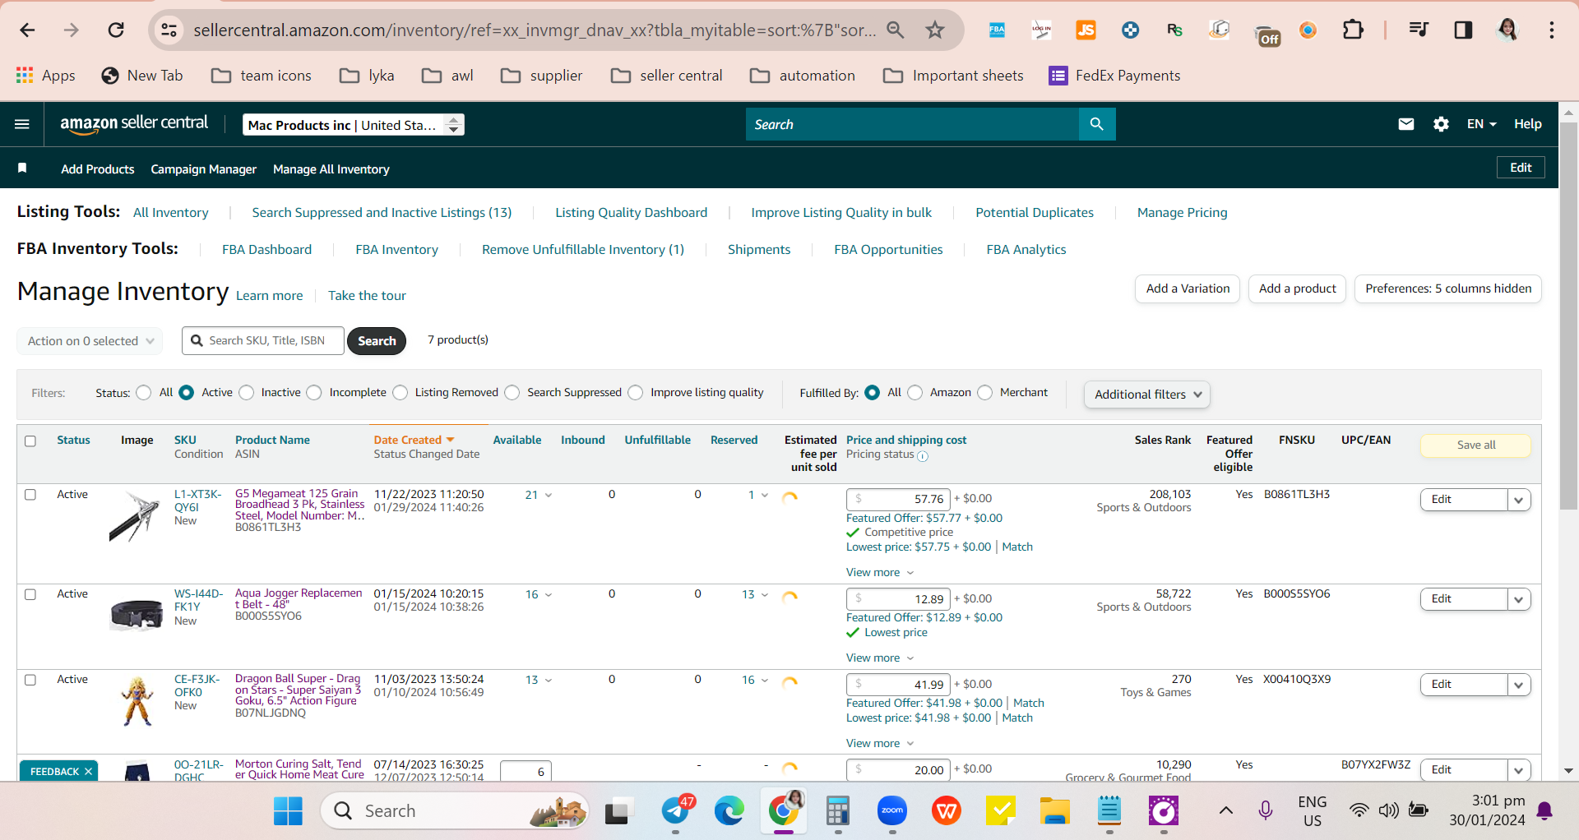Bookmark this page with star icon

(935, 30)
